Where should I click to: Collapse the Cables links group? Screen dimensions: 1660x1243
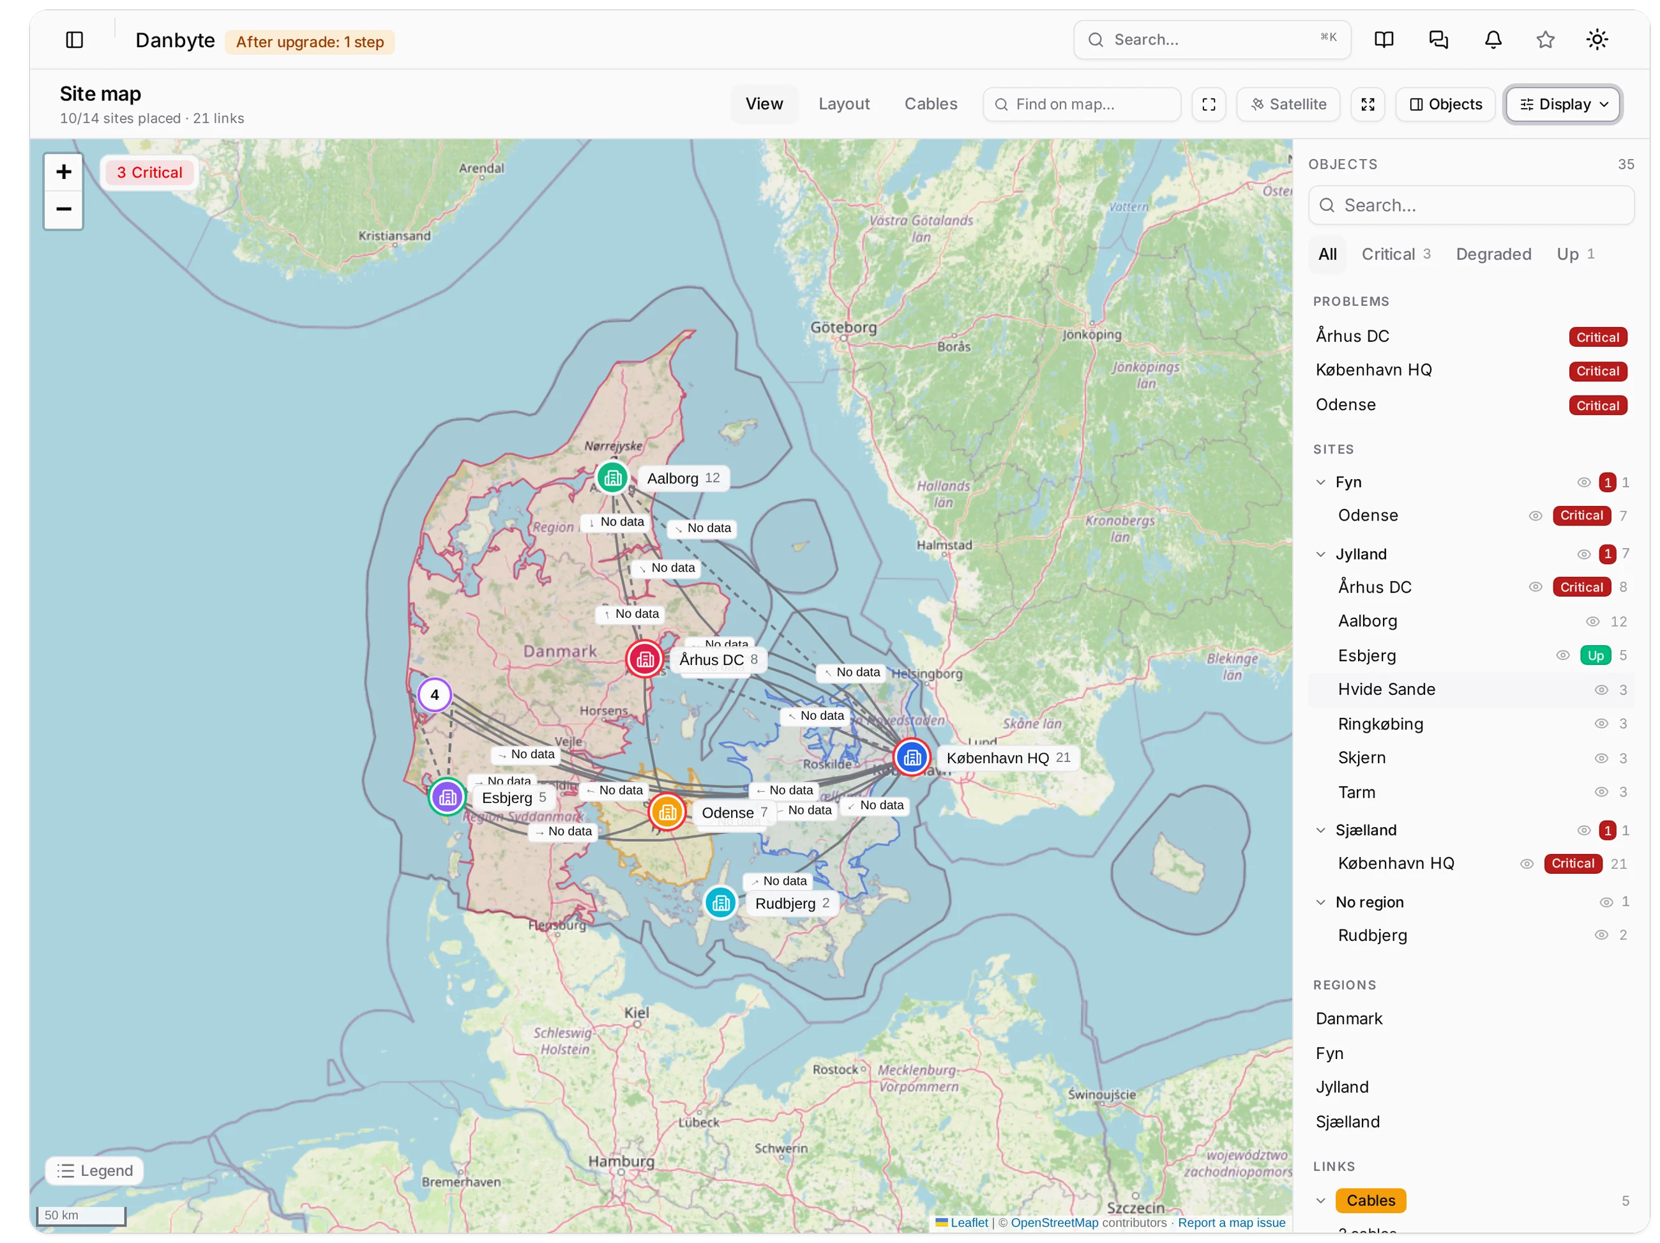tap(1321, 1200)
